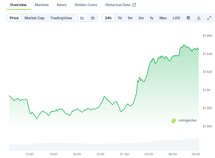Show the 1y time range
Screen dimensions: 215x158
pyautogui.click(x=152, y=18)
